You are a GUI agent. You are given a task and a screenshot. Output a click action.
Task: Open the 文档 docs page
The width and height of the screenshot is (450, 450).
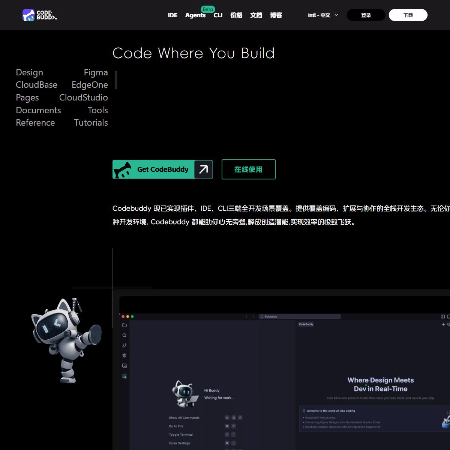coord(256,15)
